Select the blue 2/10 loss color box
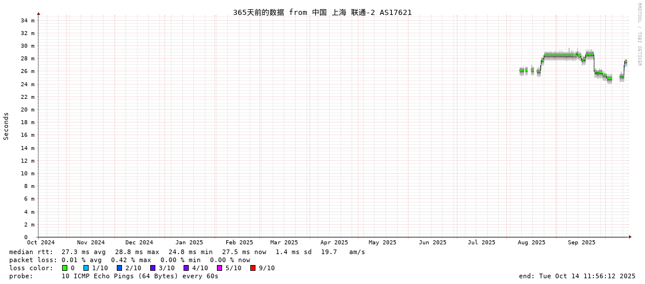The image size is (645, 284). tap(119, 268)
